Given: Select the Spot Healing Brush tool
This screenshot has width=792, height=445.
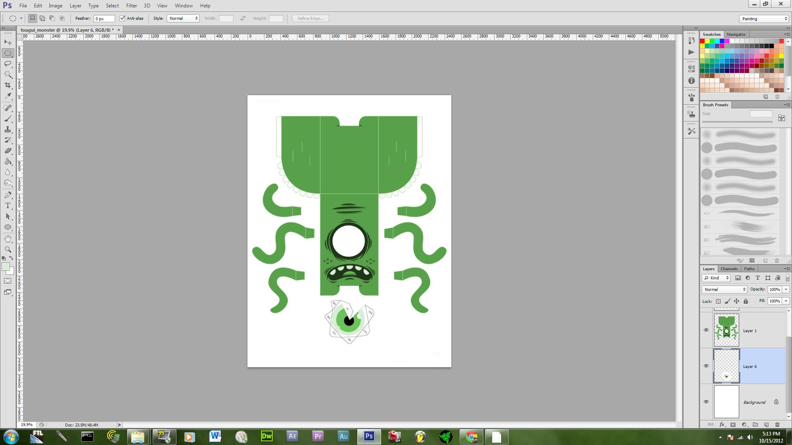Looking at the screenshot, I should click(x=8, y=108).
